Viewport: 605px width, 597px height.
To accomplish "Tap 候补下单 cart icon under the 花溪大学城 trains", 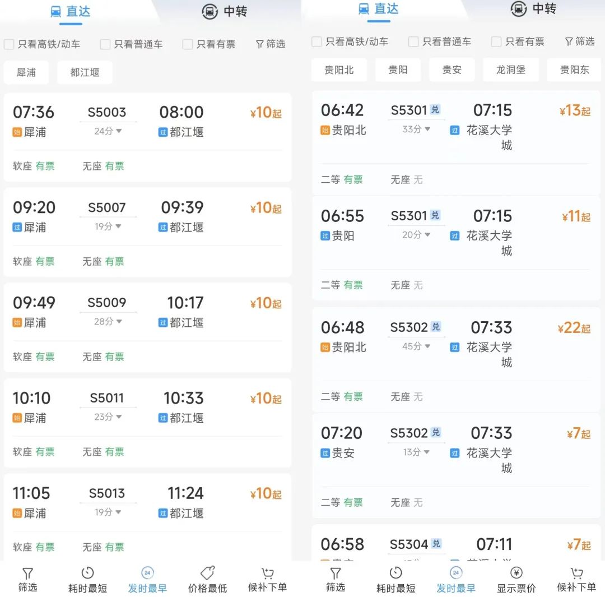I will (576, 573).
